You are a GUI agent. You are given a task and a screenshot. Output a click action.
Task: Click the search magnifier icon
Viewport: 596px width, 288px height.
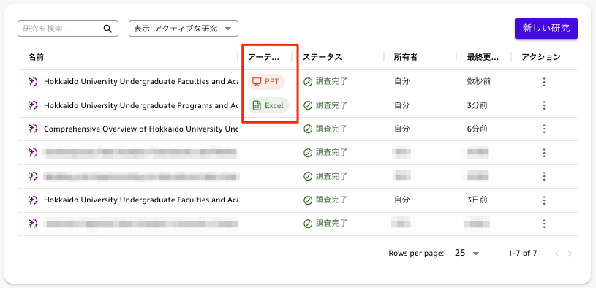click(x=107, y=29)
